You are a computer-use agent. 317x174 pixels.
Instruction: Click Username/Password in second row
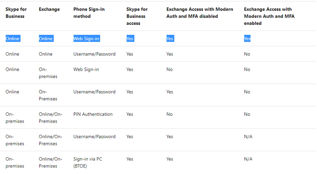tap(94, 54)
